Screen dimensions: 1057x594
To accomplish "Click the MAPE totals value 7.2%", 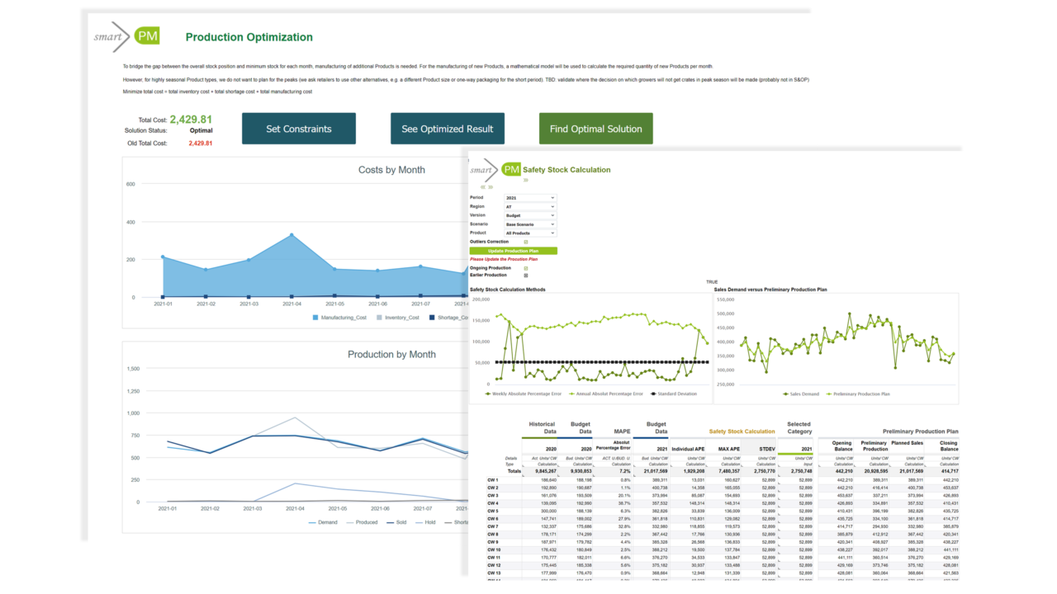I will 624,471.
